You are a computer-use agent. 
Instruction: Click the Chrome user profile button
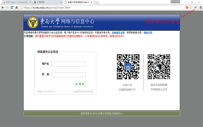pyautogui.click(x=175, y=2)
